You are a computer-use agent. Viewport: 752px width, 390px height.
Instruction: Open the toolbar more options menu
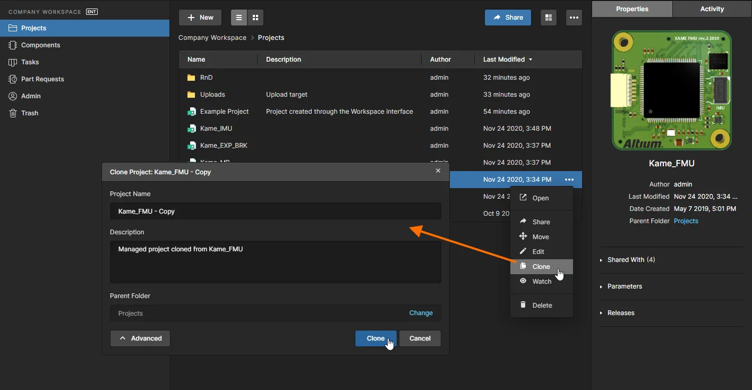pos(574,18)
